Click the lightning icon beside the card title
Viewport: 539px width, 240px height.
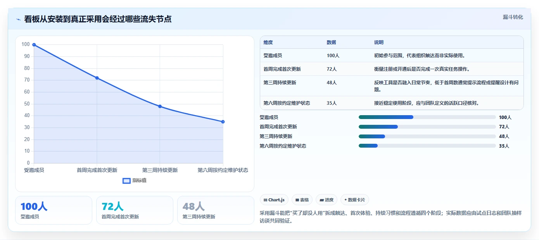pyautogui.click(x=19, y=19)
